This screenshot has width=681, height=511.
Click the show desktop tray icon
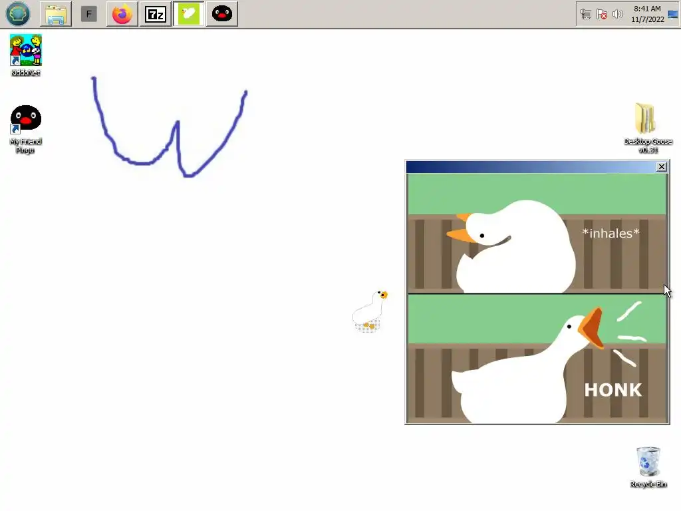click(673, 15)
